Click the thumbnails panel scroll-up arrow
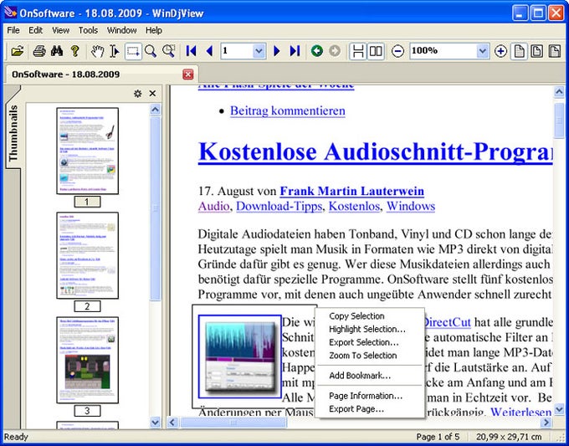Viewport: 569px width, 446px height. [x=156, y=110]
